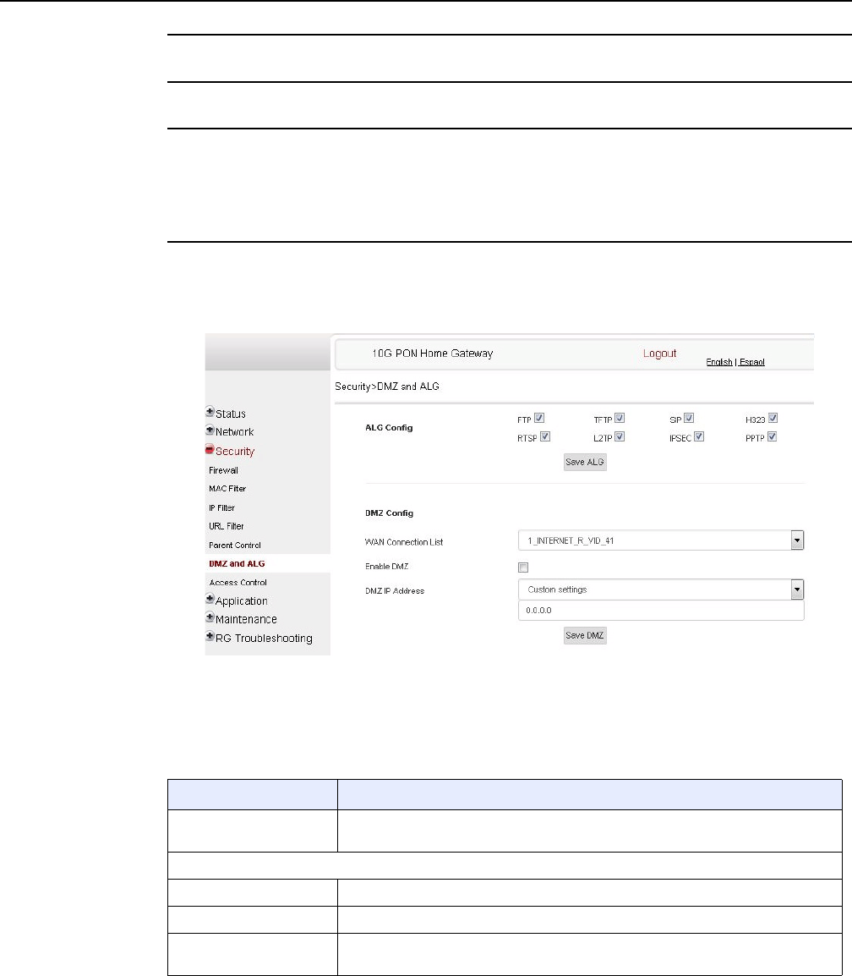Go to Access Control page
Image resolution: width=852 pixels, height=976 pixels.
point(238,583)
